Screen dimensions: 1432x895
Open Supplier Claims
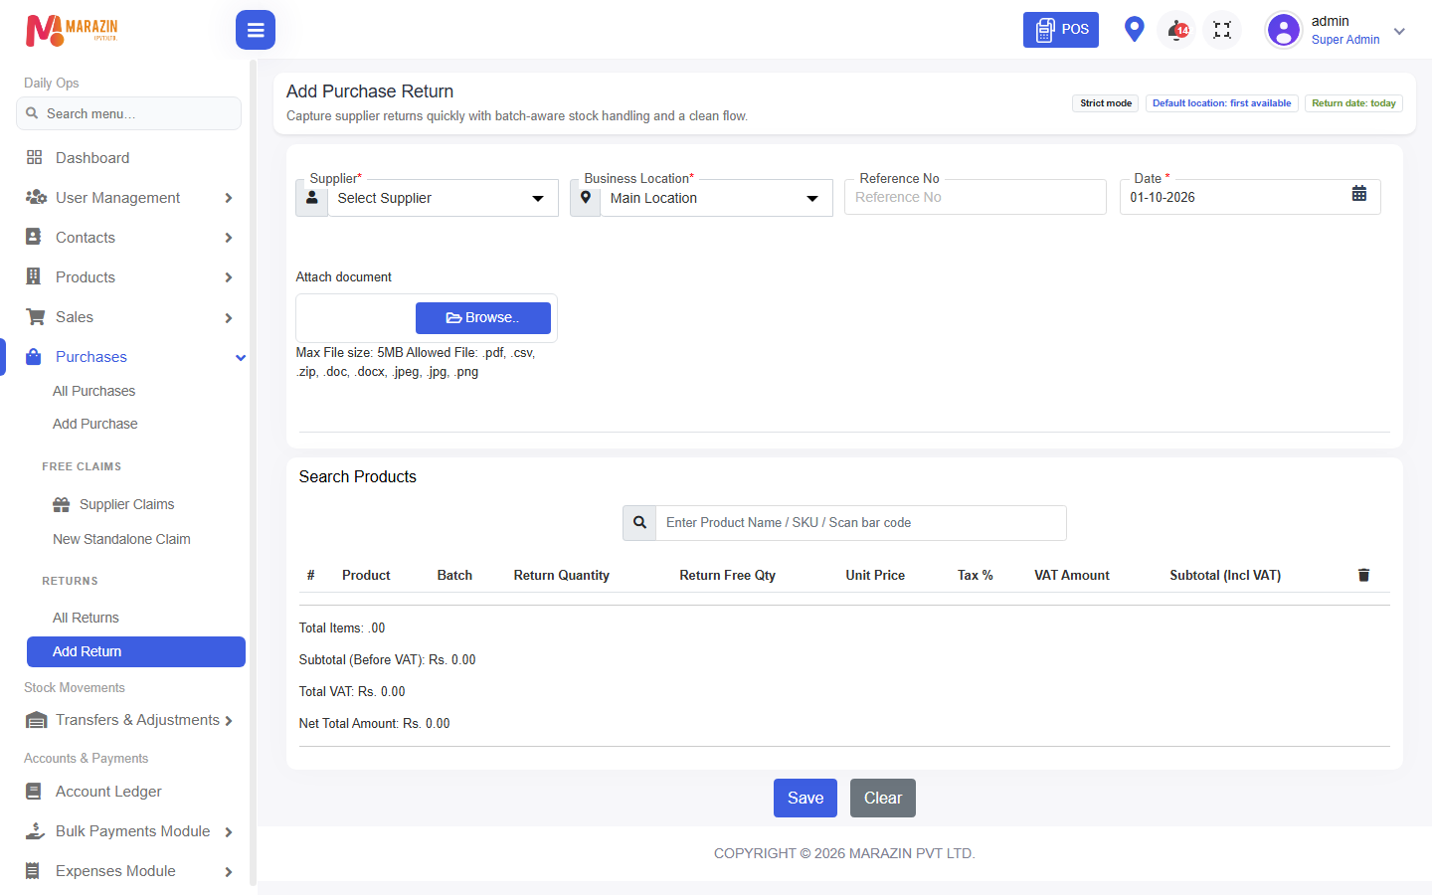126,504
